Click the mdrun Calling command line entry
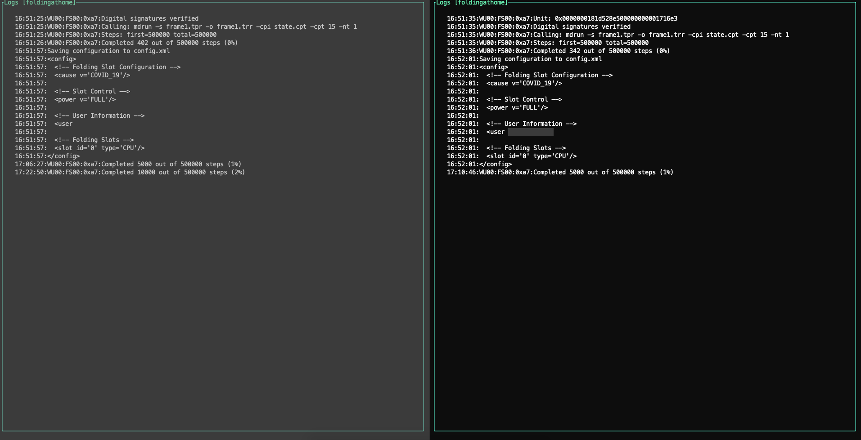 pos(186,27)
